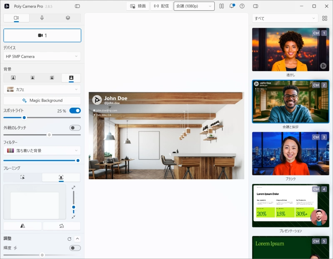
Task: Click the スポットライト intensity slider
Action: click(42, 118)
